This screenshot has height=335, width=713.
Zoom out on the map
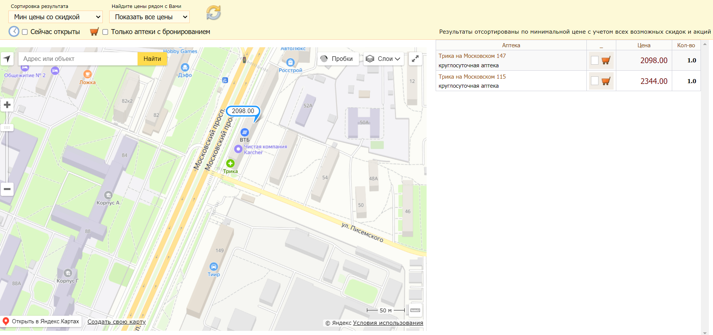click(x=7, y=189)
